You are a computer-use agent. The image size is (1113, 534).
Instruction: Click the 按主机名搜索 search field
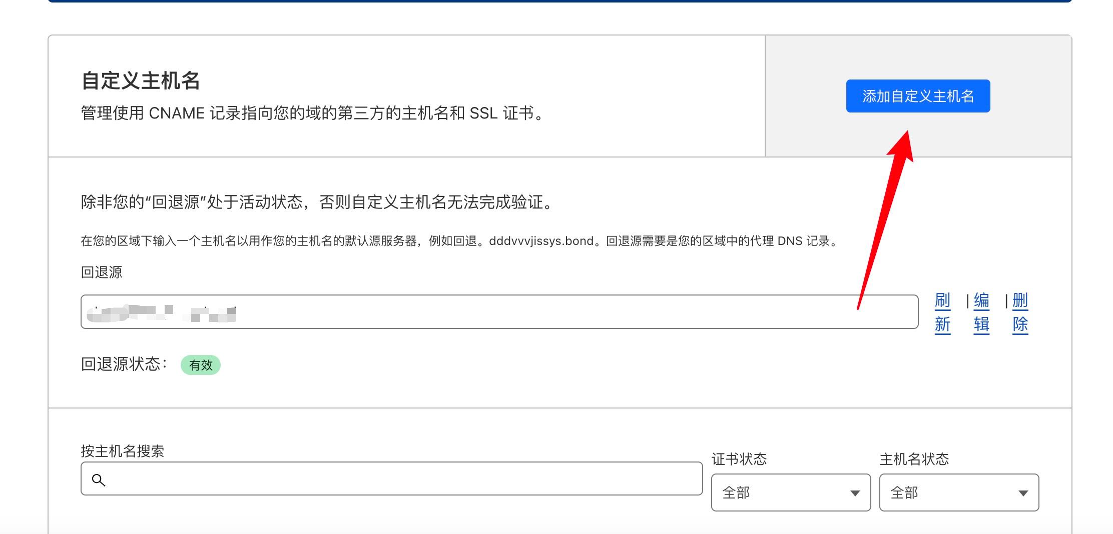[x=392, y=479]
